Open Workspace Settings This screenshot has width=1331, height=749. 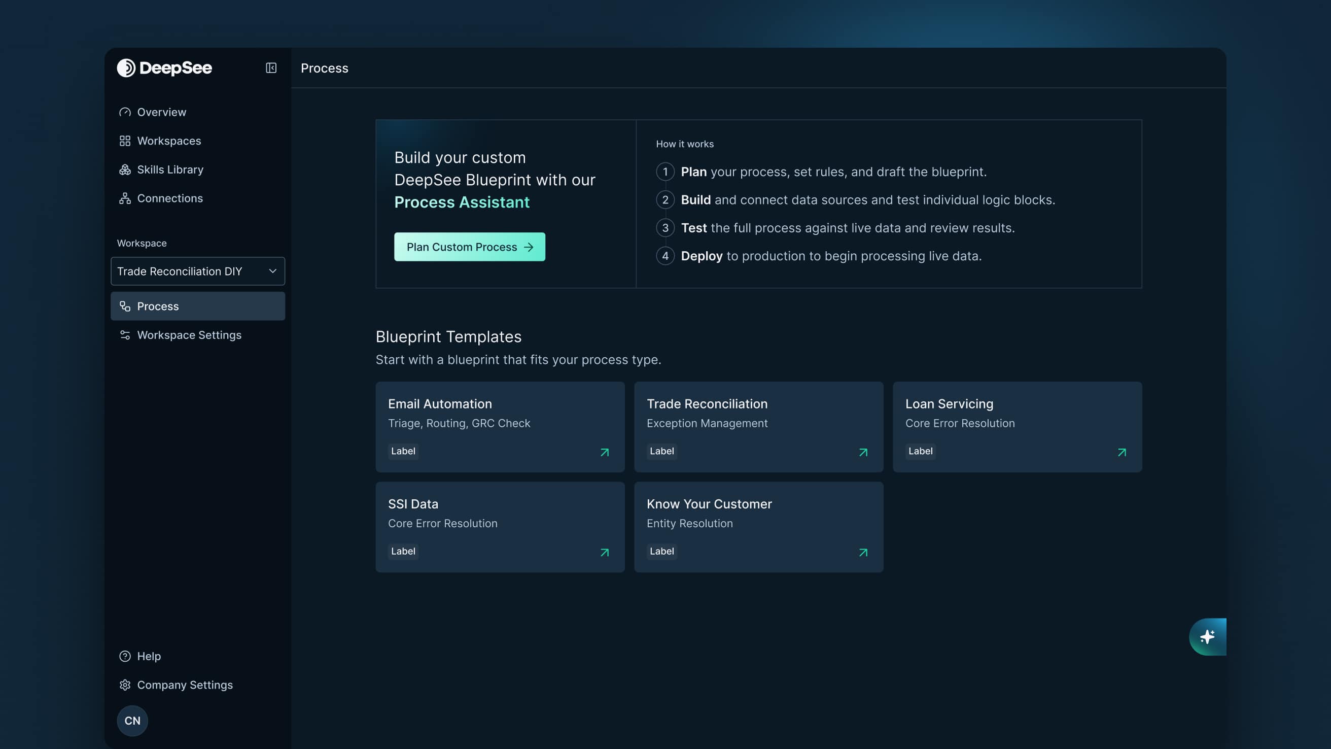click(x=197, y=335)
